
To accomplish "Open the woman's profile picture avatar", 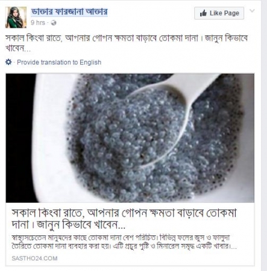I will pos(16,17).
